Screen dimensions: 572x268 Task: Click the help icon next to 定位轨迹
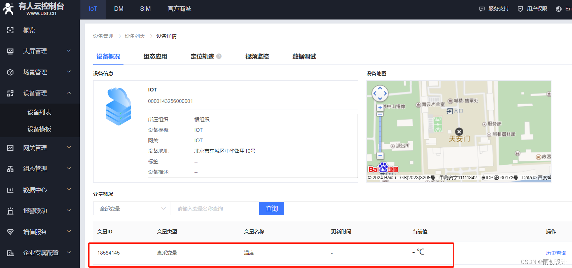(x=219, y=56)
